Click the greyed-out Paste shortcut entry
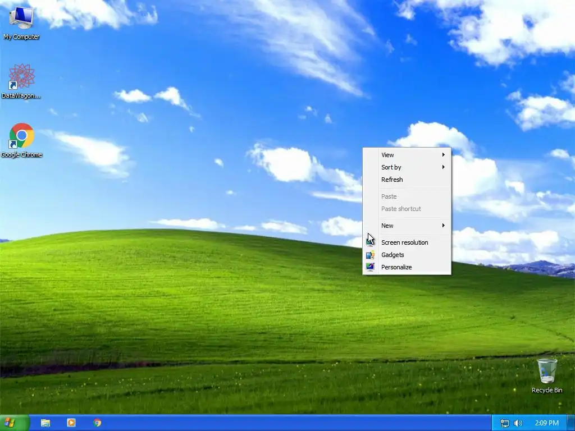The image size is (575, 431). (407, 209)
